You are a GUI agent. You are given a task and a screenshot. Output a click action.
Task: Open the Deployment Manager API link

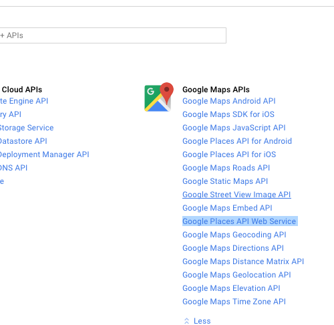45,154
